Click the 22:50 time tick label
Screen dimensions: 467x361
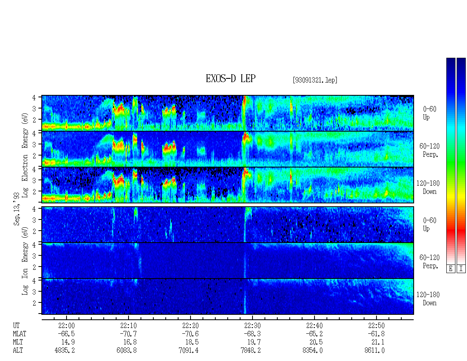pyautogui.click(x=376, y=326)
